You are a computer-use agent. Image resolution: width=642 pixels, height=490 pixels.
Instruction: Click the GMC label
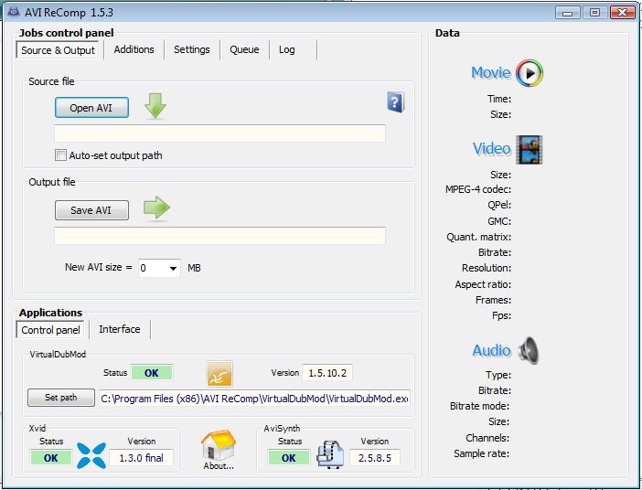click(499, 221)
